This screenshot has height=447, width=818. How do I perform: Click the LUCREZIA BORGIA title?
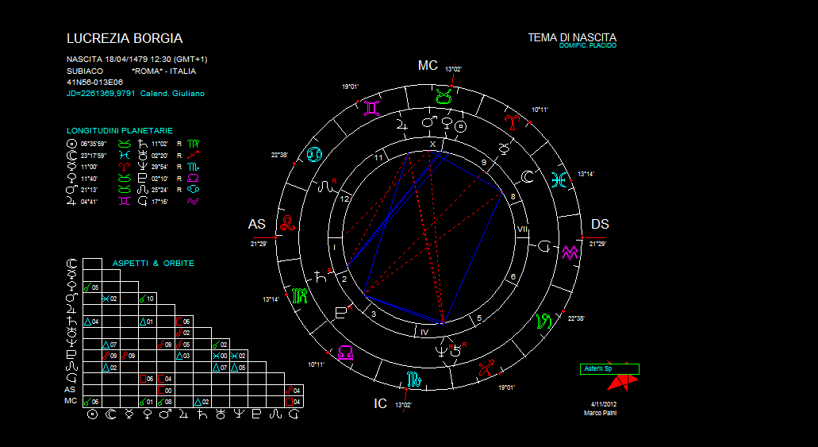pyautogui.click(x=125, y=39)
